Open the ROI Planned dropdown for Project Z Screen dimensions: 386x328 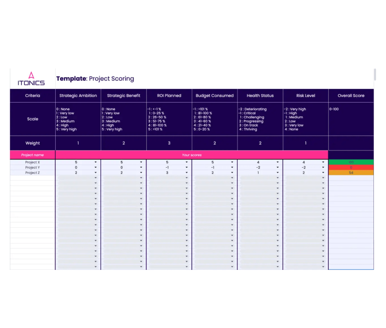coord(187,172)
